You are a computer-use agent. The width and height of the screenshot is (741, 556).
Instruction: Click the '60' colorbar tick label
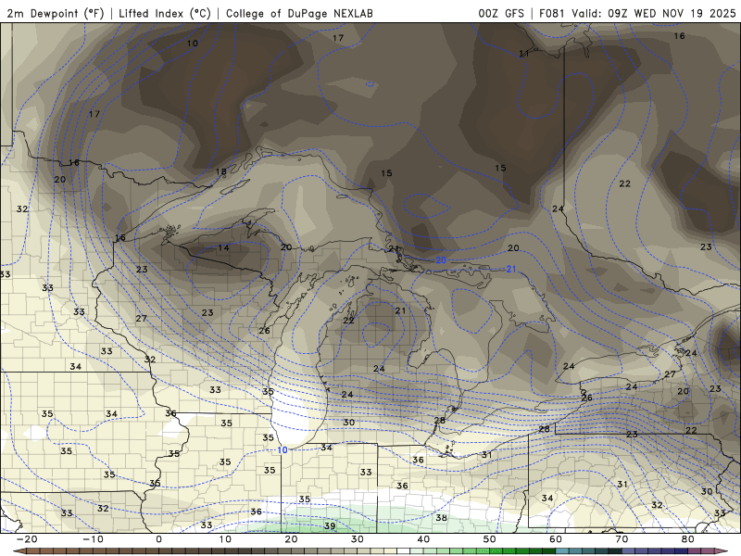(556, 539)
